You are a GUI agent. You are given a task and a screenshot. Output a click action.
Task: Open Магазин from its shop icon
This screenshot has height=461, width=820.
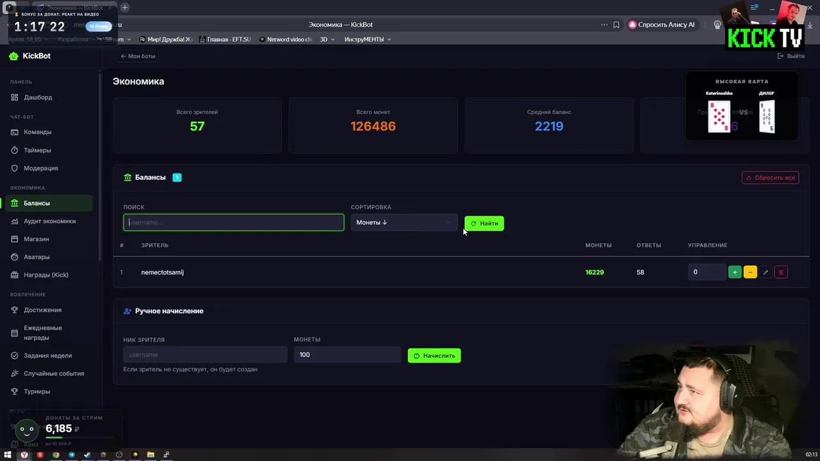click(15, 239)
